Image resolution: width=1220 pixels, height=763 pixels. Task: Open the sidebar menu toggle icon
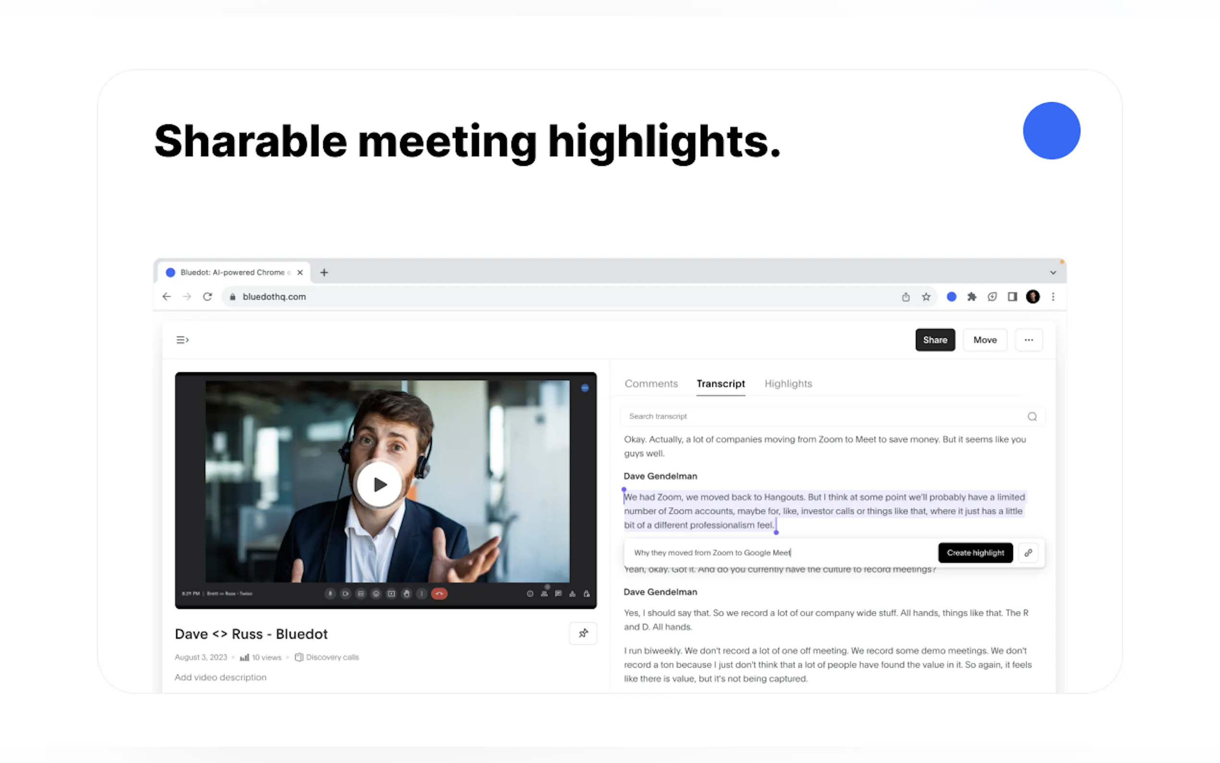pyautogui.click(x=182, y=340)
